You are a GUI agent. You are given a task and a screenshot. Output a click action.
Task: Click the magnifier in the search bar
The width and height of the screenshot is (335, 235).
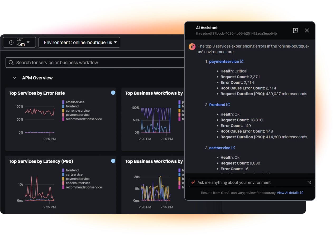[x=11, y=62]
